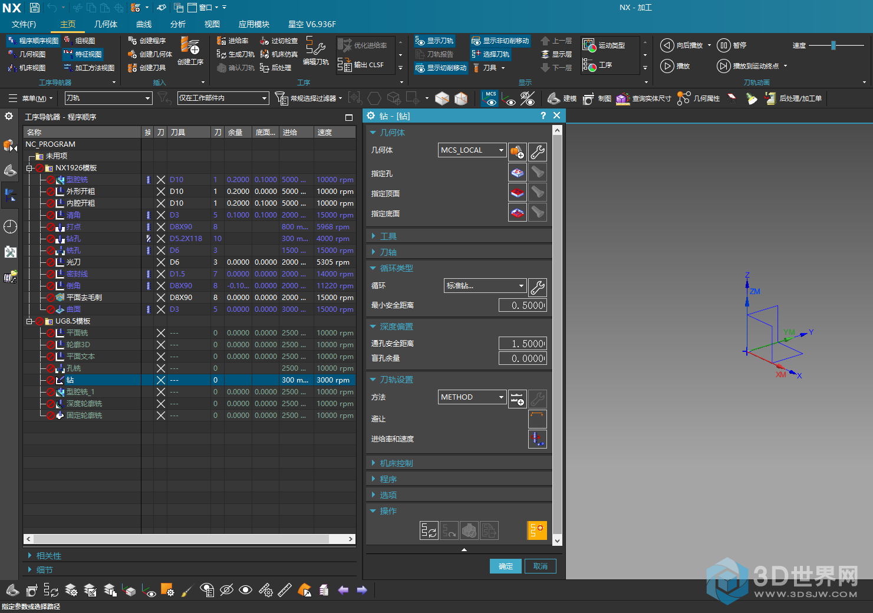Toggle Show Tool Path (显示刀轨)
873x613 pixels.
(x=434, y=41)
